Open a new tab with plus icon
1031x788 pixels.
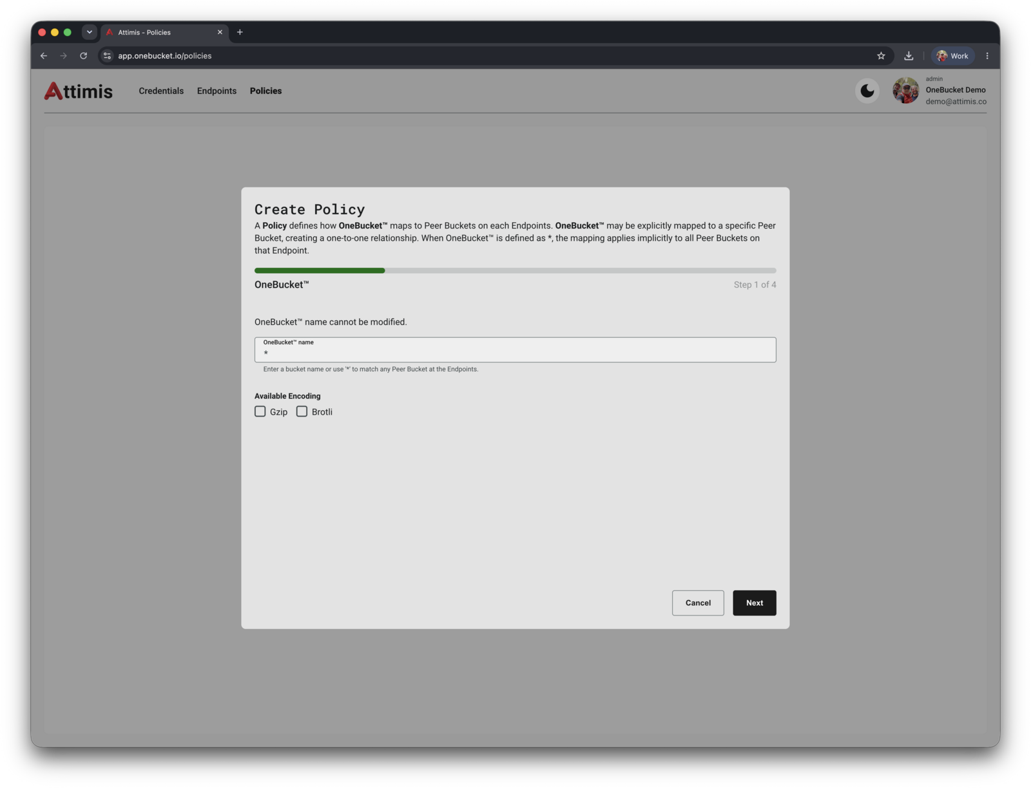pyautogui.click(x=240, y=32)
